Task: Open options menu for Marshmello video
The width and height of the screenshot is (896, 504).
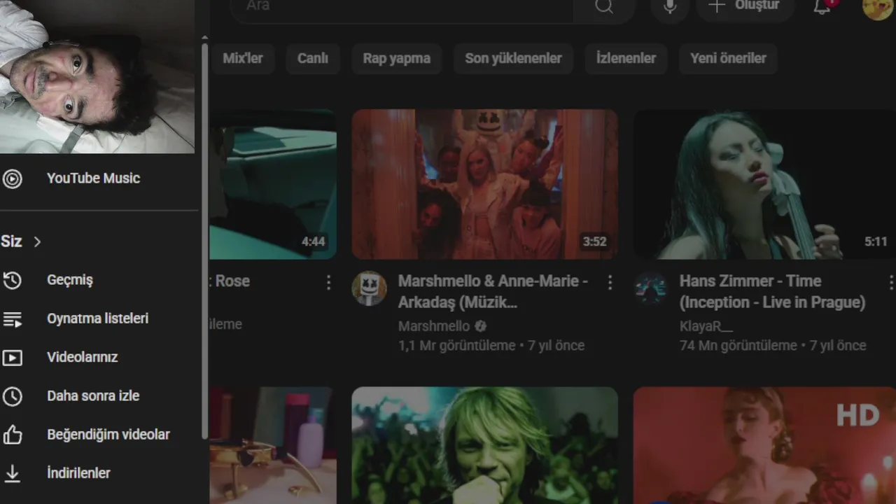Action: [x=610, y=282]
